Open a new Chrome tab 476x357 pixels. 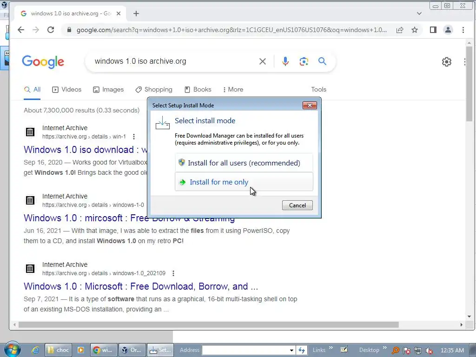[x=136, y=13]
